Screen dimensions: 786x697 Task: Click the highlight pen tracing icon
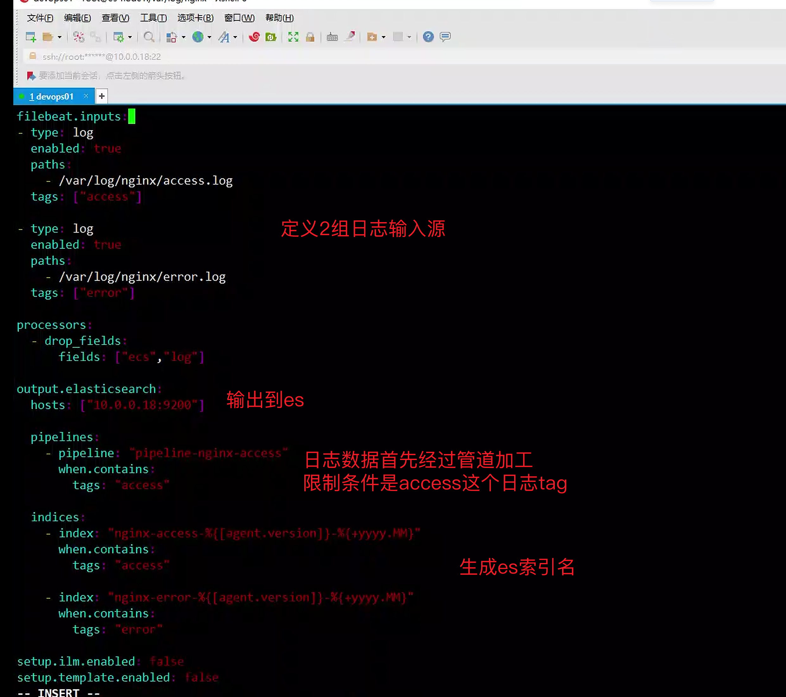[351, 37]
